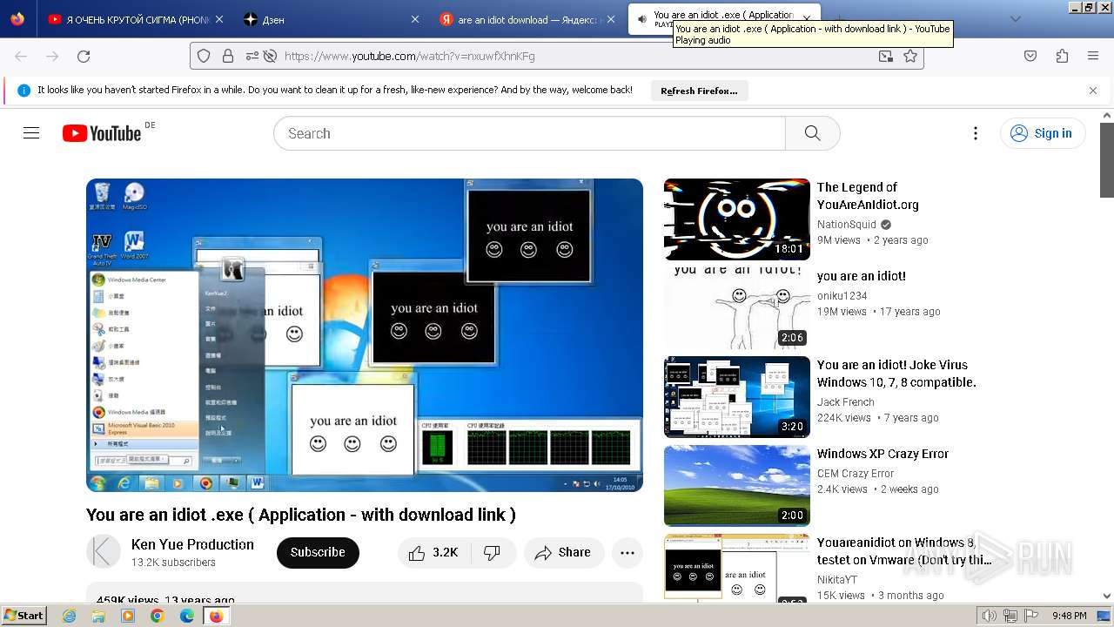Image resolution: width=1114 pixels, height=627 pixels.
Task: Click the info icon in notification bar
Action: (24, 91)
